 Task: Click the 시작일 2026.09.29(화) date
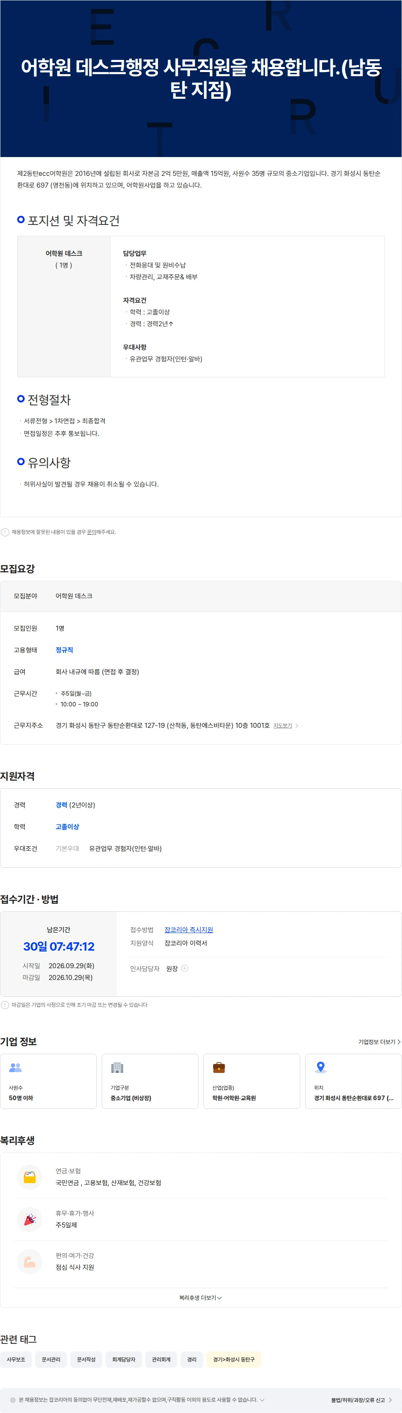point(71,965)
